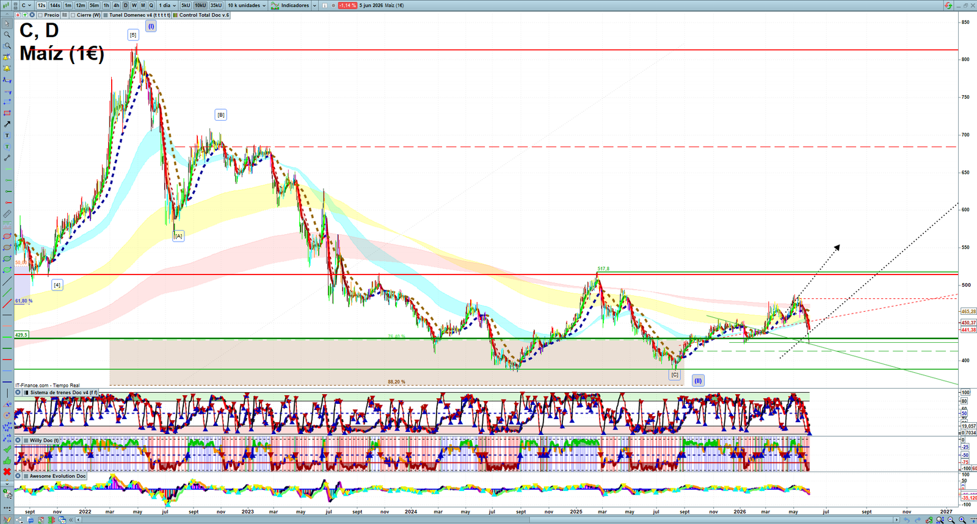
Task: Select the red rectangle drawing tool
Action: pyautogui.click(x=7, y=113)
